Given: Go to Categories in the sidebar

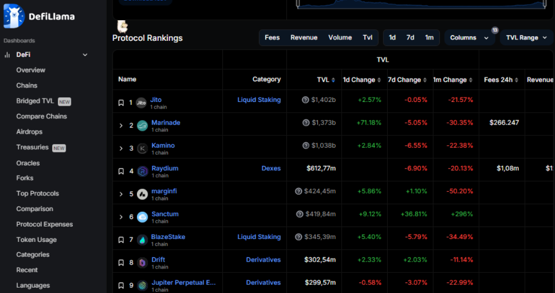Looking at the screenshot, I should pos(33,254).
